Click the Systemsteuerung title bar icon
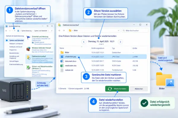178x118 pixels. click(7, 26)
